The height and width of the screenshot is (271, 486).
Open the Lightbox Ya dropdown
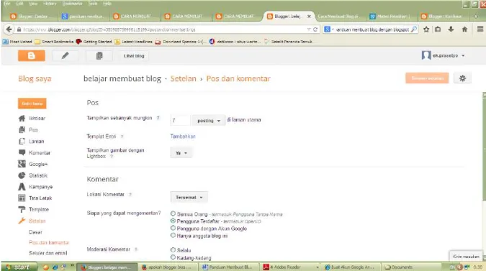point(181,153)
